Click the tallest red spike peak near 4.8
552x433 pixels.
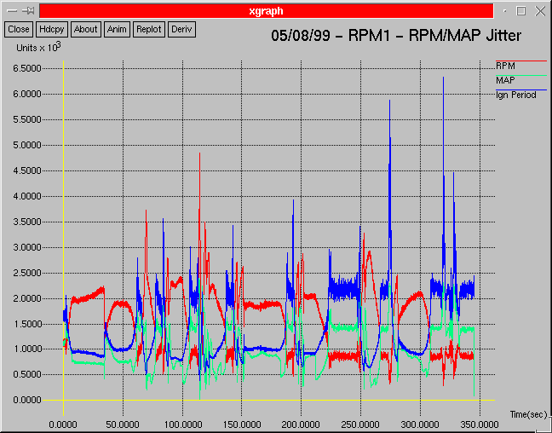click(199, 154)
